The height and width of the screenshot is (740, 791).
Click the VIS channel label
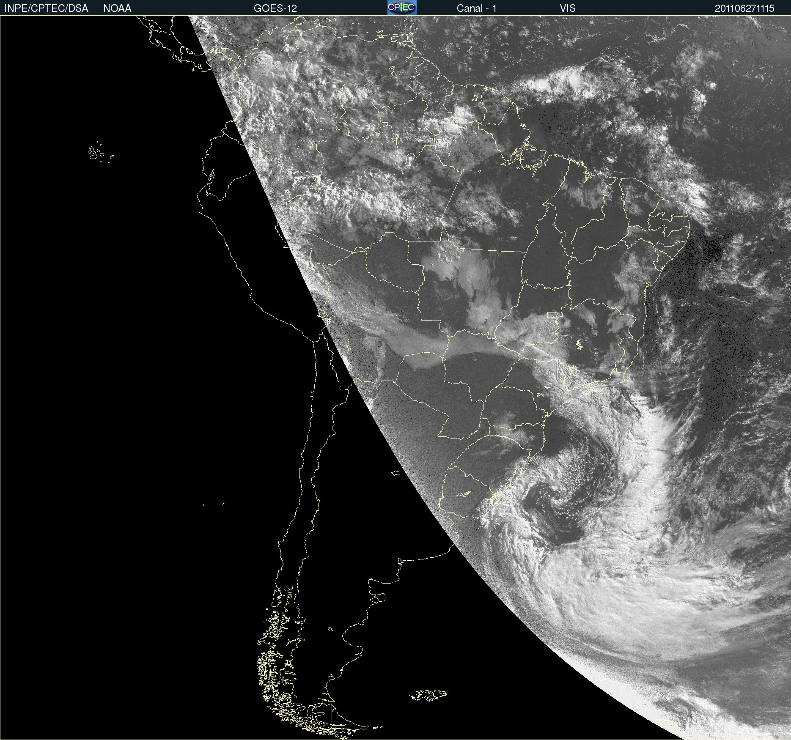[568, 8]
